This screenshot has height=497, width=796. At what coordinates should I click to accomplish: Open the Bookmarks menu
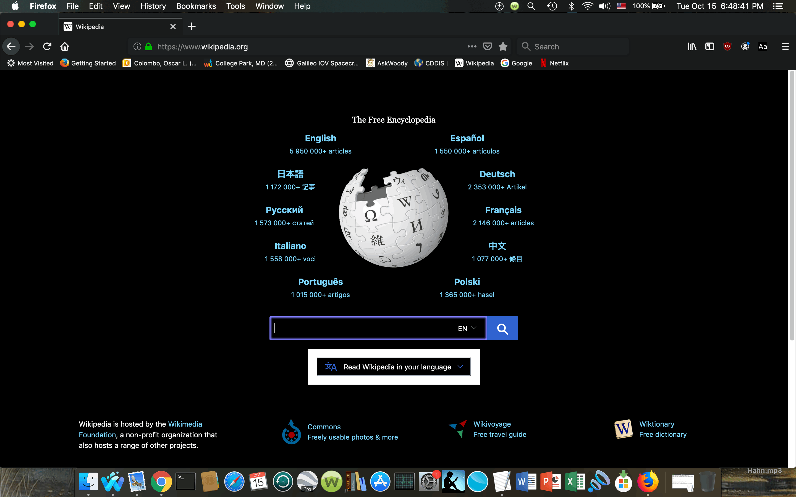196,6
